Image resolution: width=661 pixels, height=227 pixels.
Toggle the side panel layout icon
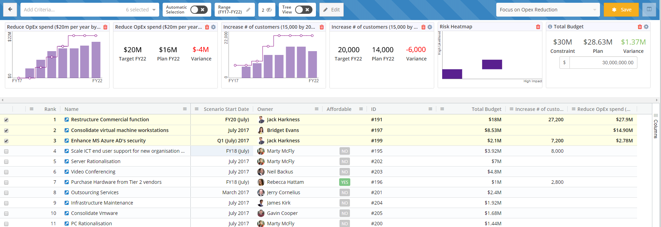pos(649,10)
